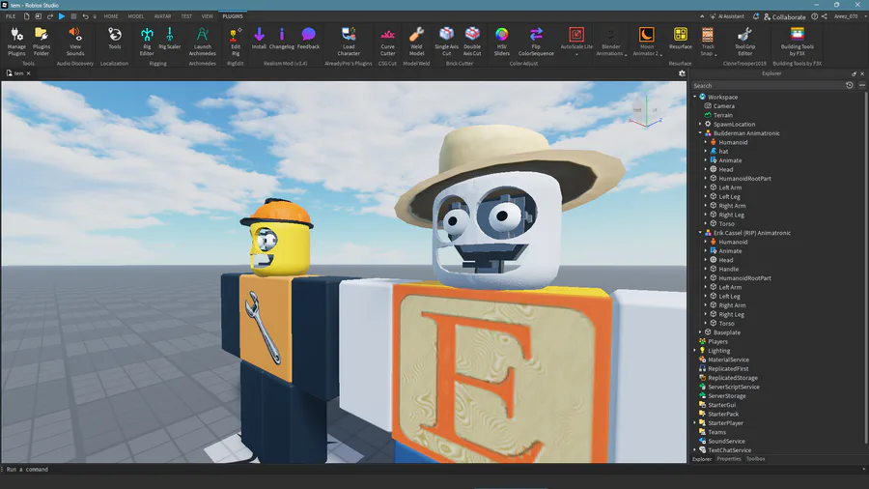Viewport: 869px width, 489px height.
Task: Open Localization Tools
Action: click(114, 39)
